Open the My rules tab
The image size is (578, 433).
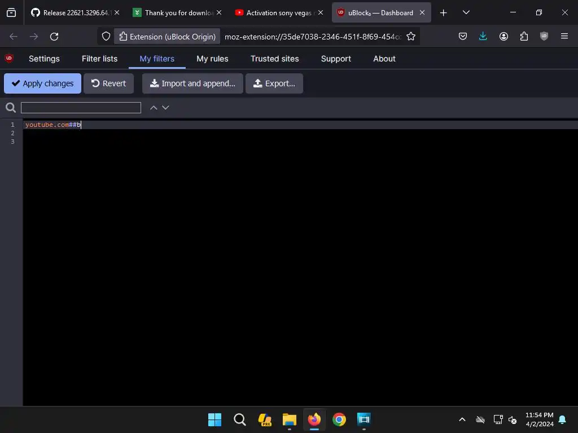212,59
